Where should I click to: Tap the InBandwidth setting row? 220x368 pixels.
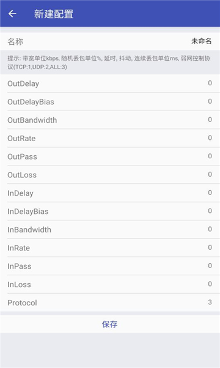(110, 229)
